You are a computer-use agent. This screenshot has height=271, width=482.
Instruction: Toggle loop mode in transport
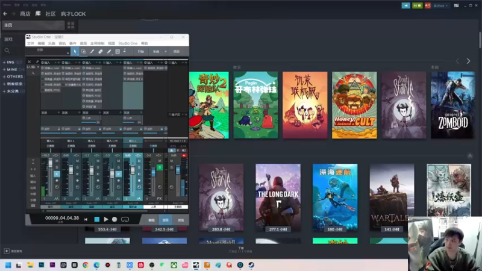125,219
